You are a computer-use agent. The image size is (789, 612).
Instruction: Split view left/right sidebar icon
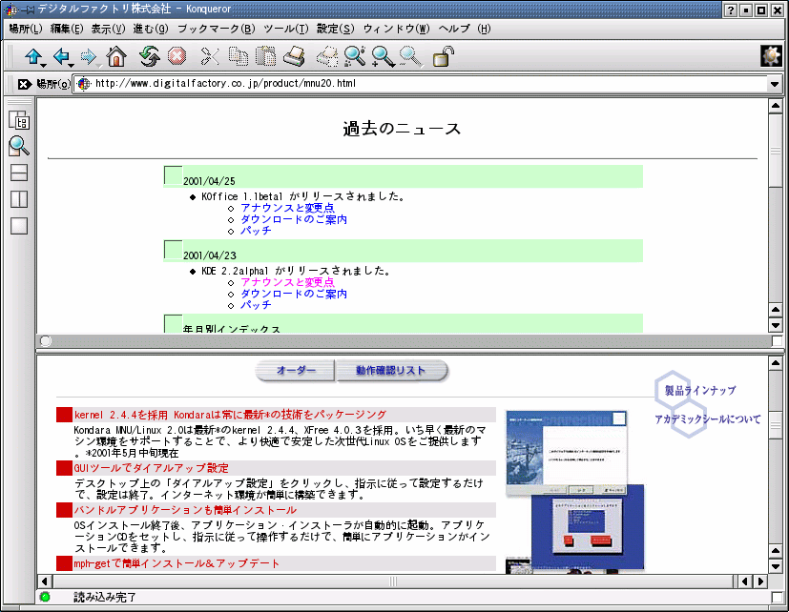[19, 199]
